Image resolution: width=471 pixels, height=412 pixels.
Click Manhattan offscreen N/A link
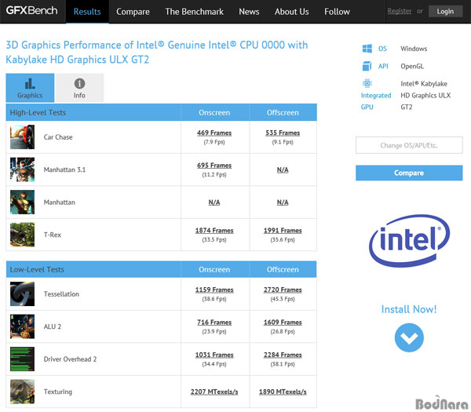[283, 202]
